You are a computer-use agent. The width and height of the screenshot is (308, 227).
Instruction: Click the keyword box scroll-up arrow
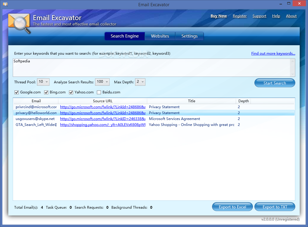[293, 61]
